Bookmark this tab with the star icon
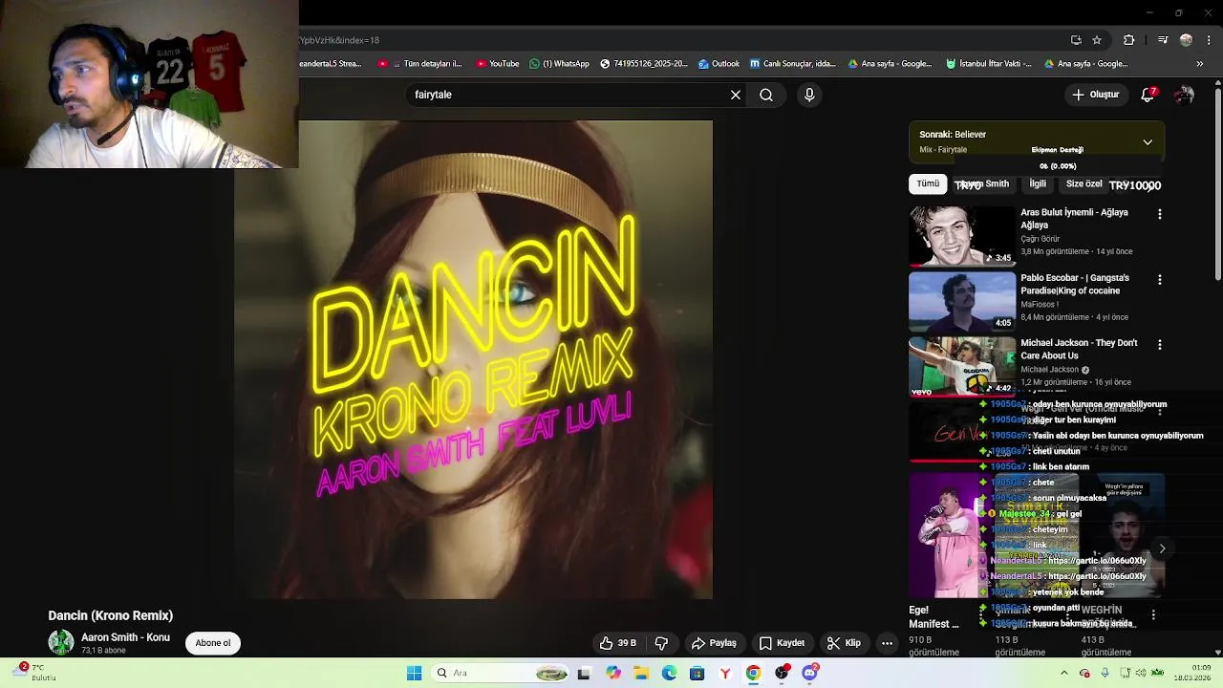The width and height of the screenshot is (1223, 688). coord(1097,40)
